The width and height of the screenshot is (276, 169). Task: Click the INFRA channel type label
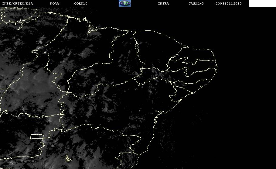[x=163, y=3]
